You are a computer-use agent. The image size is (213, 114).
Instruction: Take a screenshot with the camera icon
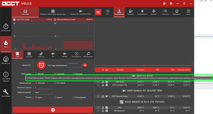(x=171, y=3)
